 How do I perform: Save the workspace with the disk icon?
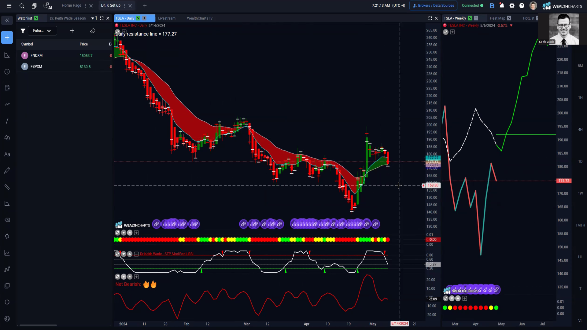pyautogui.click(x=492, y=5)
